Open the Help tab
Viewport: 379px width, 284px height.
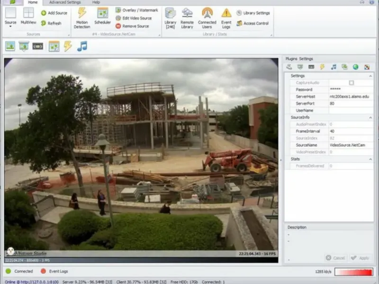pyautogui.click(x=96, y=2)
